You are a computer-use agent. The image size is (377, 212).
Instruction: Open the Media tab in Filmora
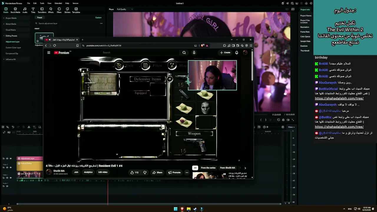click(x=6, y=10)
